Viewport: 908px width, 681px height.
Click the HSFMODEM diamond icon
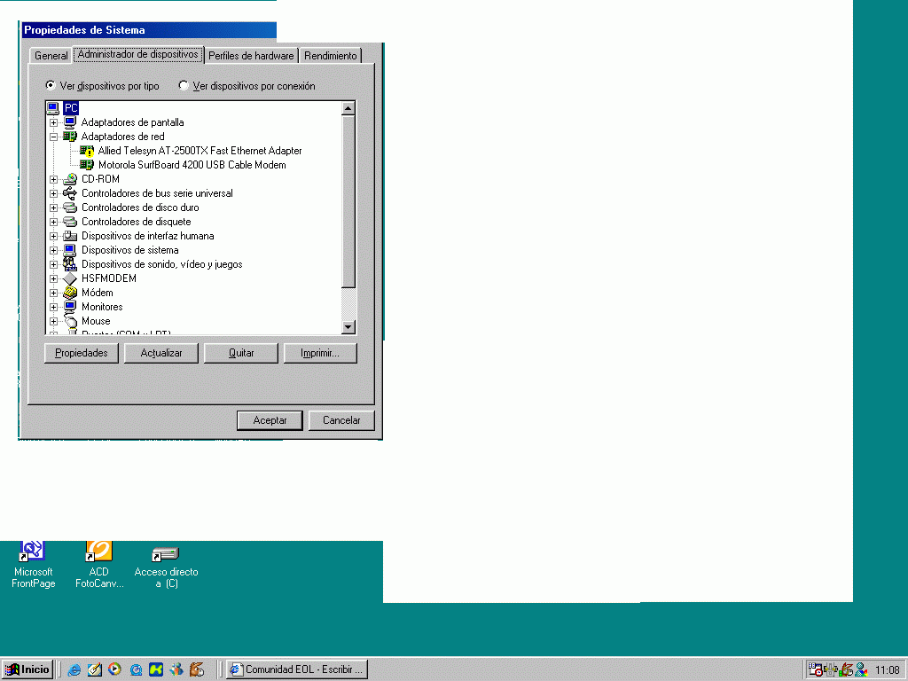[70, 278]
